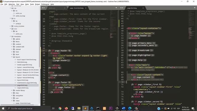This screenshot has height=111, width=197.
Task: Open the File menu
Action: [x=2, y=4]
